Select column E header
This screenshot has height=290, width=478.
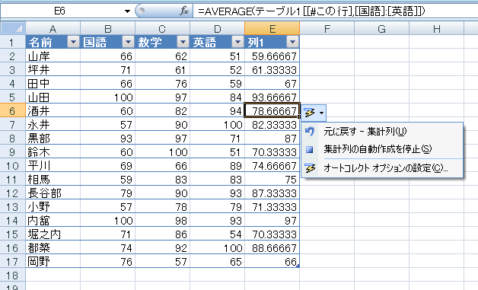coord(272,29)
